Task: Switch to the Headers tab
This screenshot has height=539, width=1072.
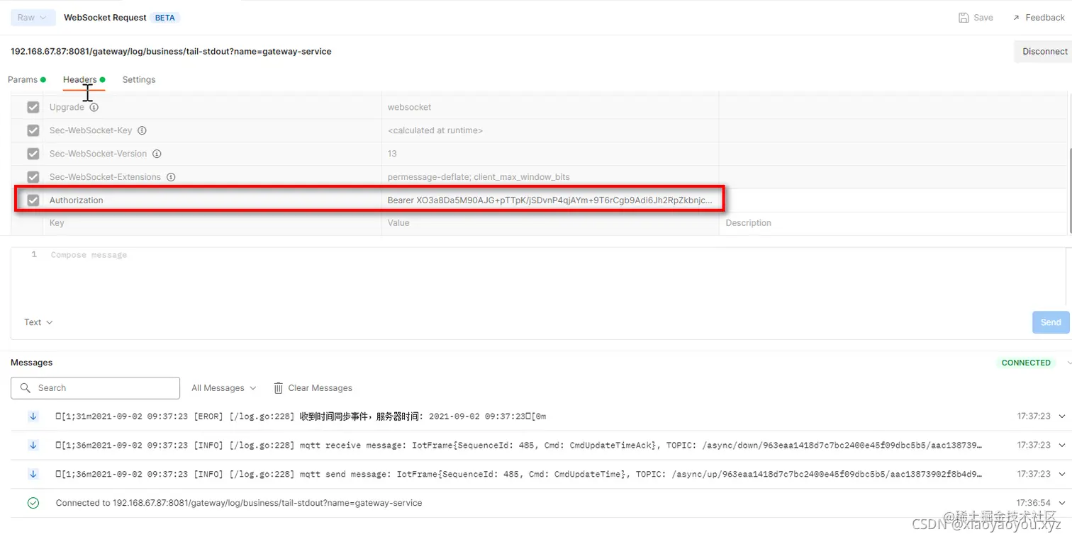Action: (84, 79)
